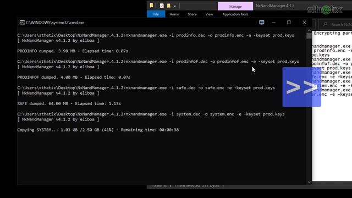
Task: Close the cmd.exe window
Action: 304,23
